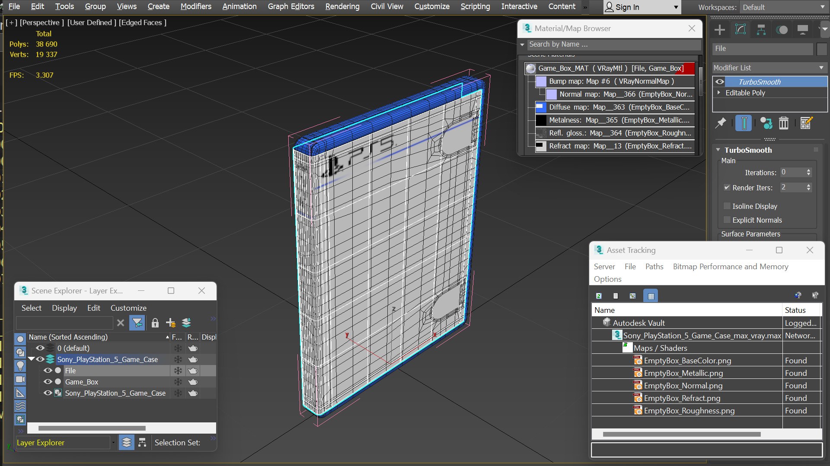Select the Asset Tracking table view icon
The height and width of the screenshot is (466, 830).
point(651,296)
